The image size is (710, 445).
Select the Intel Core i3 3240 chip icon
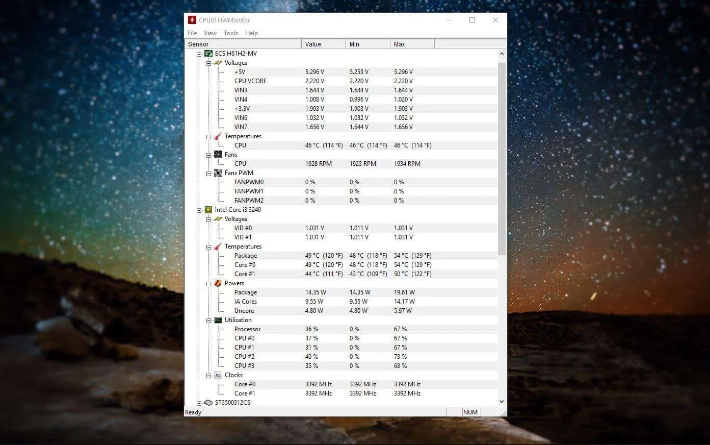[x=208, y=210]
